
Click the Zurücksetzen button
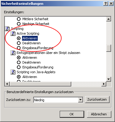pyautogui.click(x=97, y=99)
